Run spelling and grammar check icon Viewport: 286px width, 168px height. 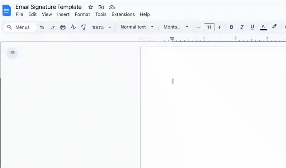point(73,27)
